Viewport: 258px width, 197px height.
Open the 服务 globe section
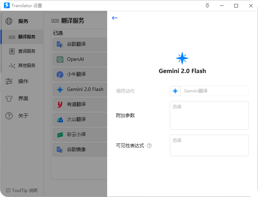[x=22, y=21]
